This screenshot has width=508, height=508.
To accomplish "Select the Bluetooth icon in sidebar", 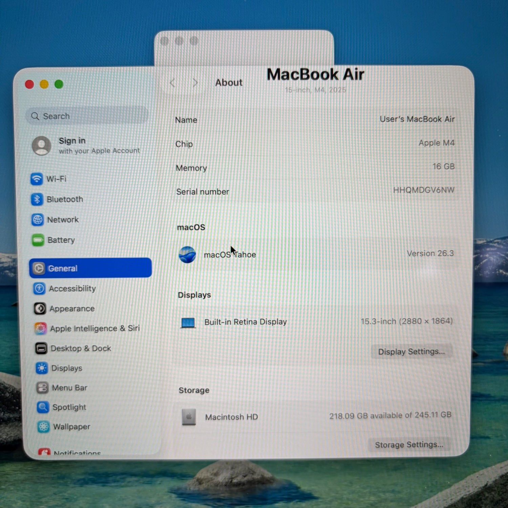I will tap(37, 199).
